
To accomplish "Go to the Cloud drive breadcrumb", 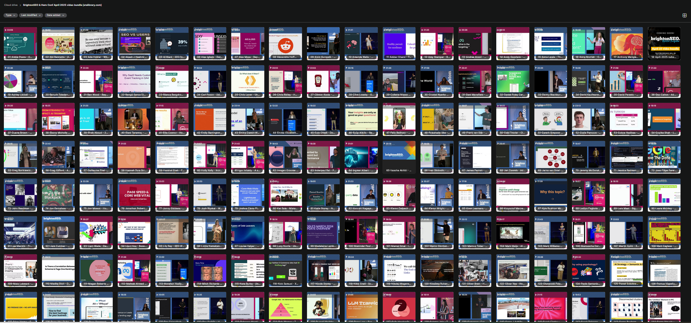I will coord(11,5).
